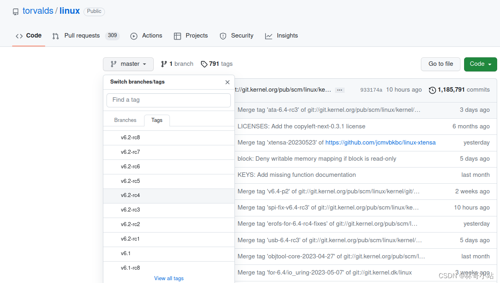
Task: Open KEYS: Add missing function documentation commit
Action: [297, 175]
